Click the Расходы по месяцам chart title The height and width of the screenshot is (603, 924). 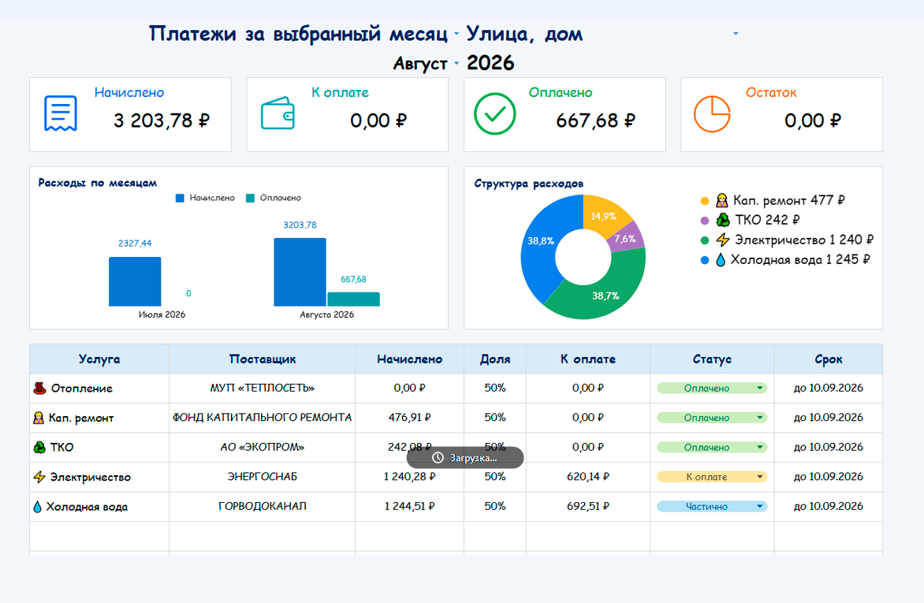pos(98,183)
